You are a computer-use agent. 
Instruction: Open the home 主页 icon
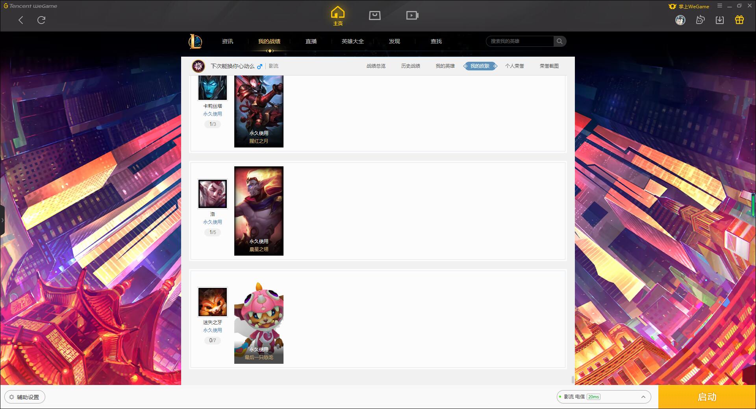(x=338, y=16)
